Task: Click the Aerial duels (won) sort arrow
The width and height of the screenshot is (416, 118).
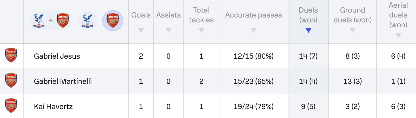Action: coord(398,35)
